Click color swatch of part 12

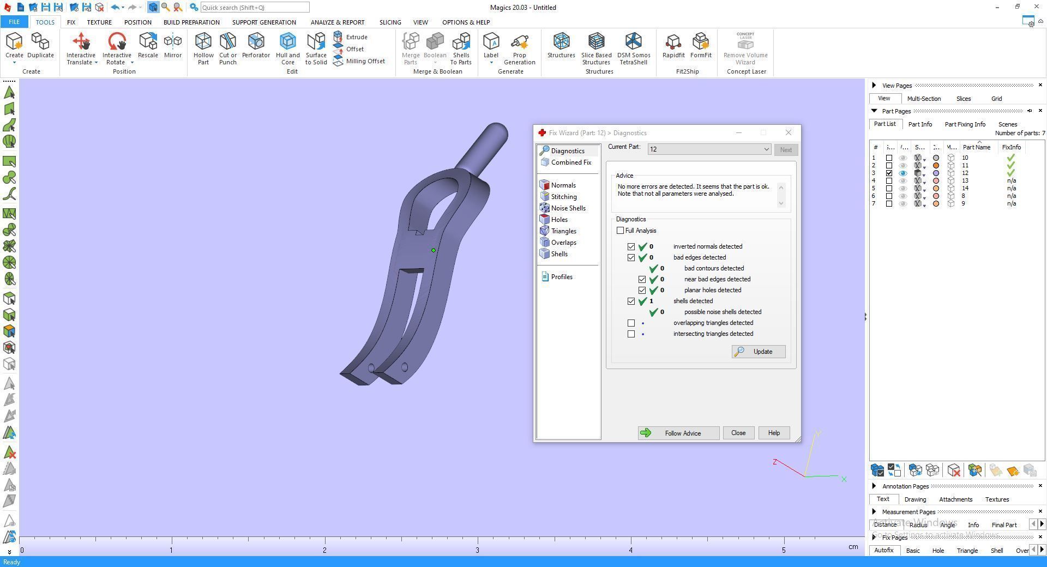pos(936,173)
